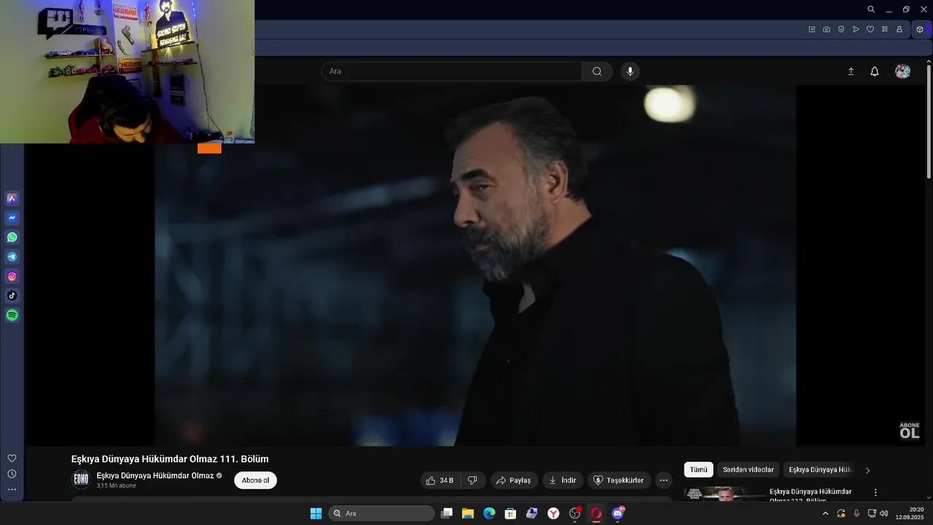This screenshot has width=933, height=525.
Task: Open Microsoft Store from taskbar
Action: click(x=510, y=513)
